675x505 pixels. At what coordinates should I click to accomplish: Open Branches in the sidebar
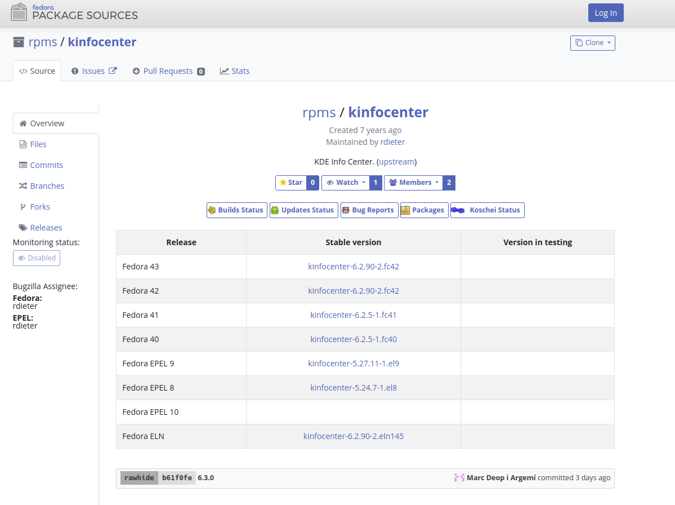click(56, 186)
